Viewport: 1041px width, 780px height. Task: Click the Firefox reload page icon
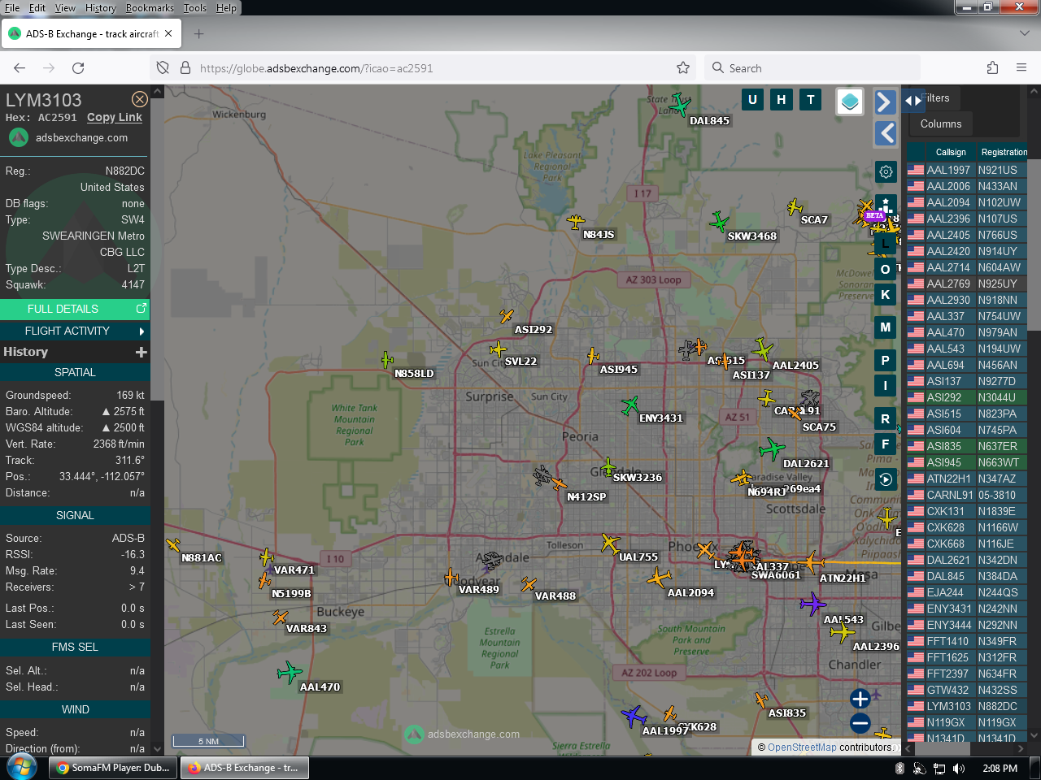pos(78,68)
